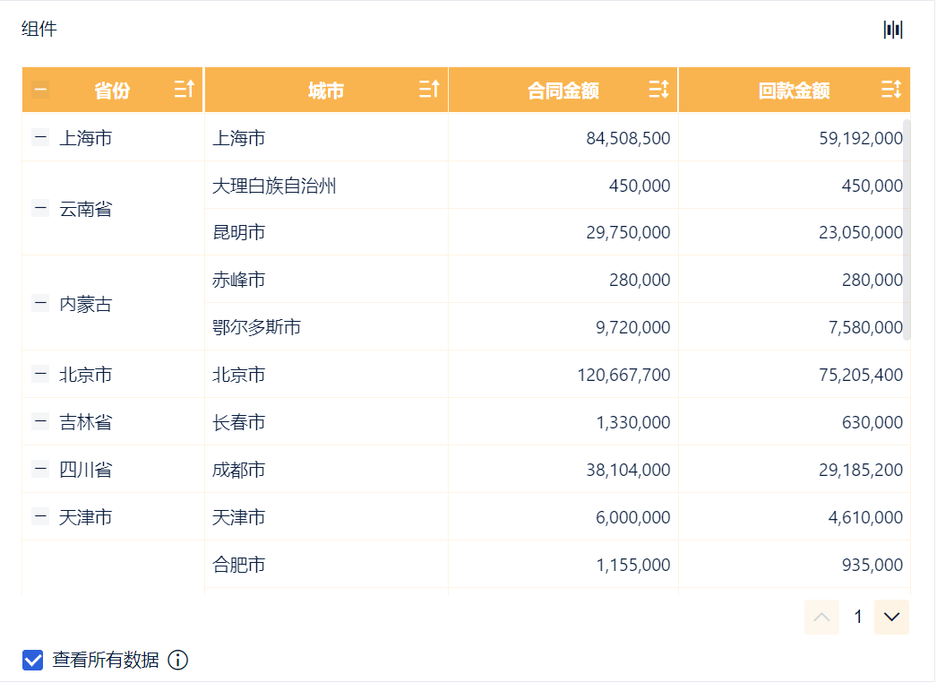Collapse the 内蒙古 group
Viewport: 937px width, 683px height.
(40, 303)
